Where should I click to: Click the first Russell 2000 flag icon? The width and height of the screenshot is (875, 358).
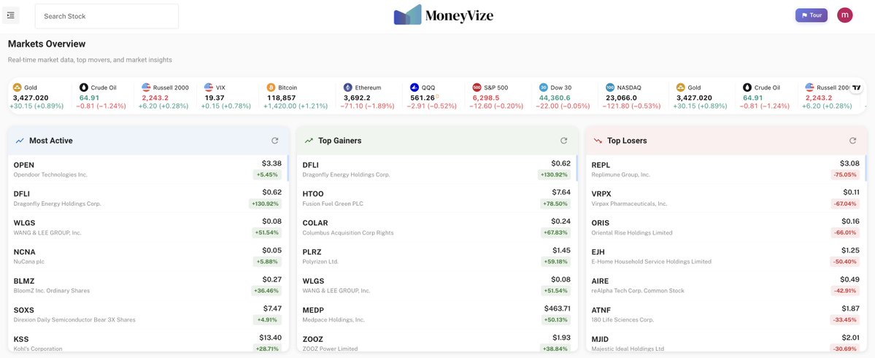point(146,87)
